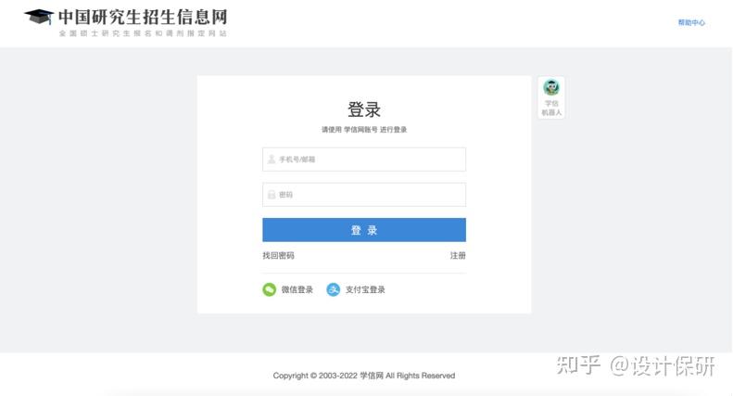The width and height of the screenshot is (733, 396).
Task: Click the graduation cap logo icon
Action: 39,18
